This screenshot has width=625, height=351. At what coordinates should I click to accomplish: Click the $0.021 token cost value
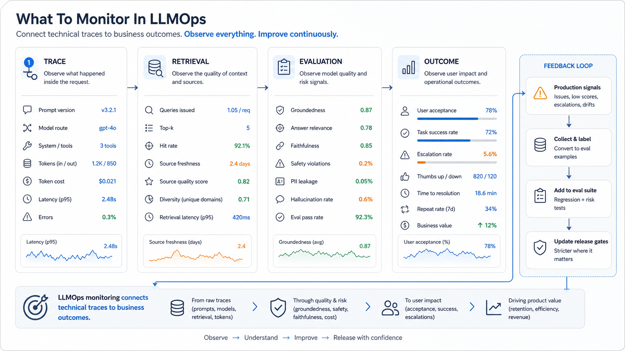[x=107, y=181]
